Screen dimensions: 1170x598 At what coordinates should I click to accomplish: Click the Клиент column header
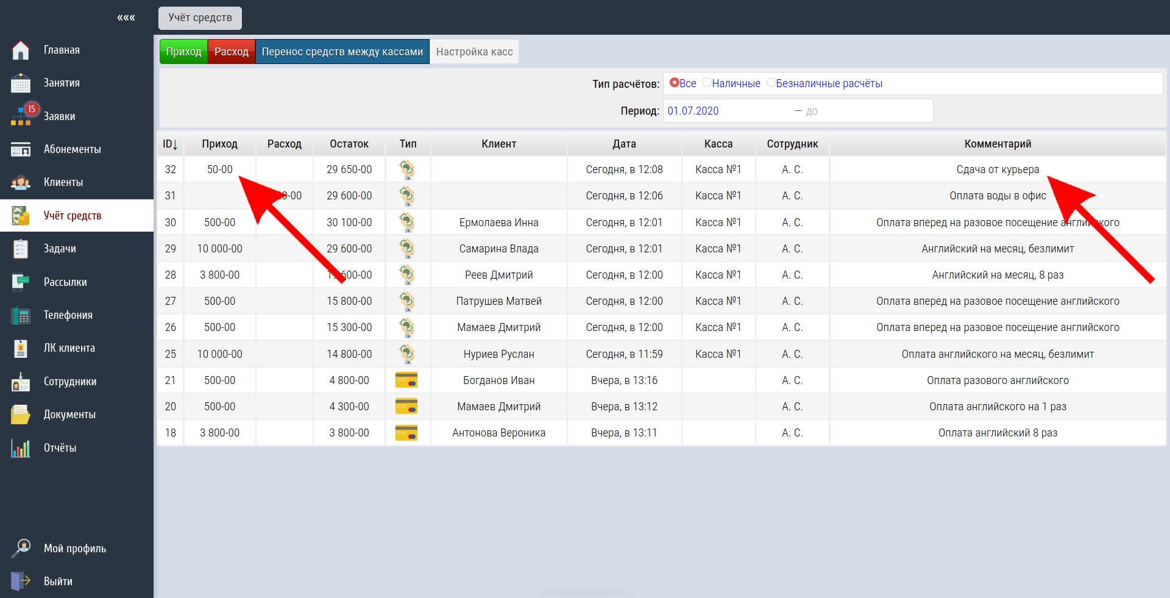point(498,144)
